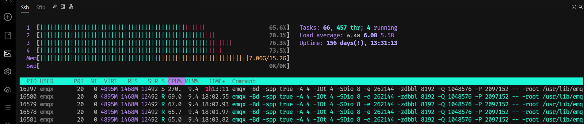Image resolution: width=584 pixels, height=124 pixels.
Task: Click the cloud sync icon in sidebar
Action: [x=8, y=90]
